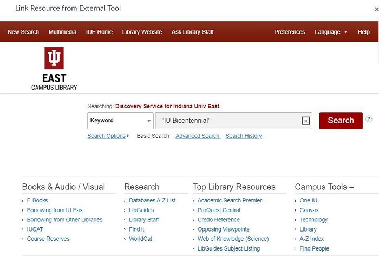The height and width of the screenshot is (257, 379).
Task: Open Web of Knowledge (Science)
Action: click(233, 239)
